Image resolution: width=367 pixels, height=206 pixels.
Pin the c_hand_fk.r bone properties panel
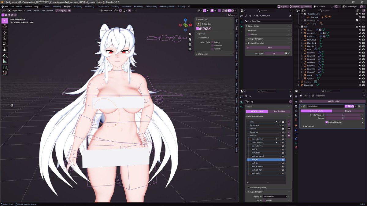pyautogui.click(x=290, y=15)
